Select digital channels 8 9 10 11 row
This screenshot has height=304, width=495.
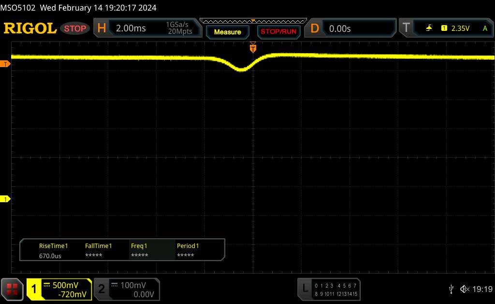[x=323, y=293]
